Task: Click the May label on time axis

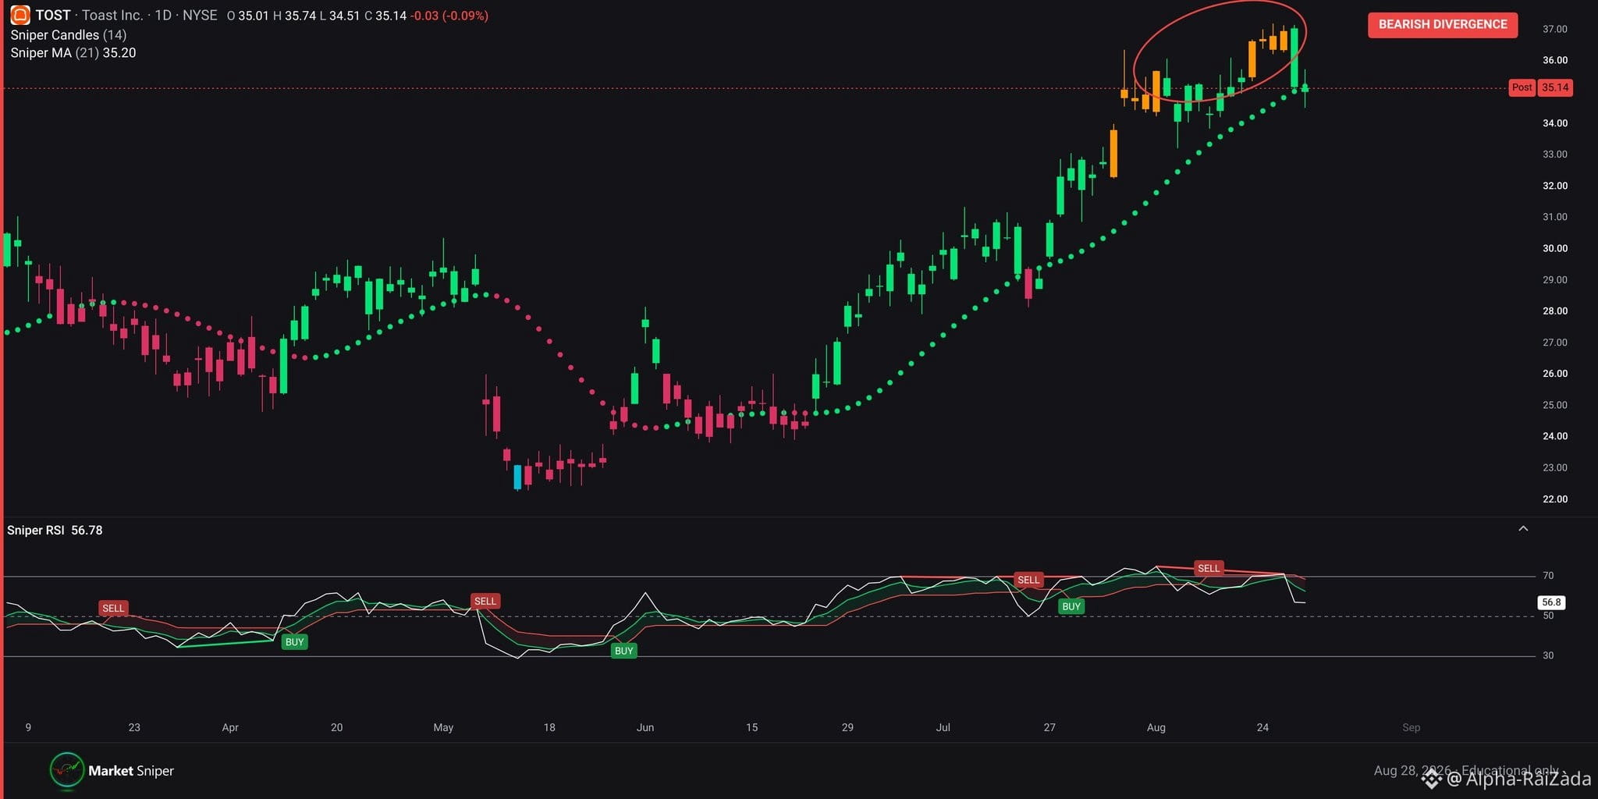Action: pos(443,727)
